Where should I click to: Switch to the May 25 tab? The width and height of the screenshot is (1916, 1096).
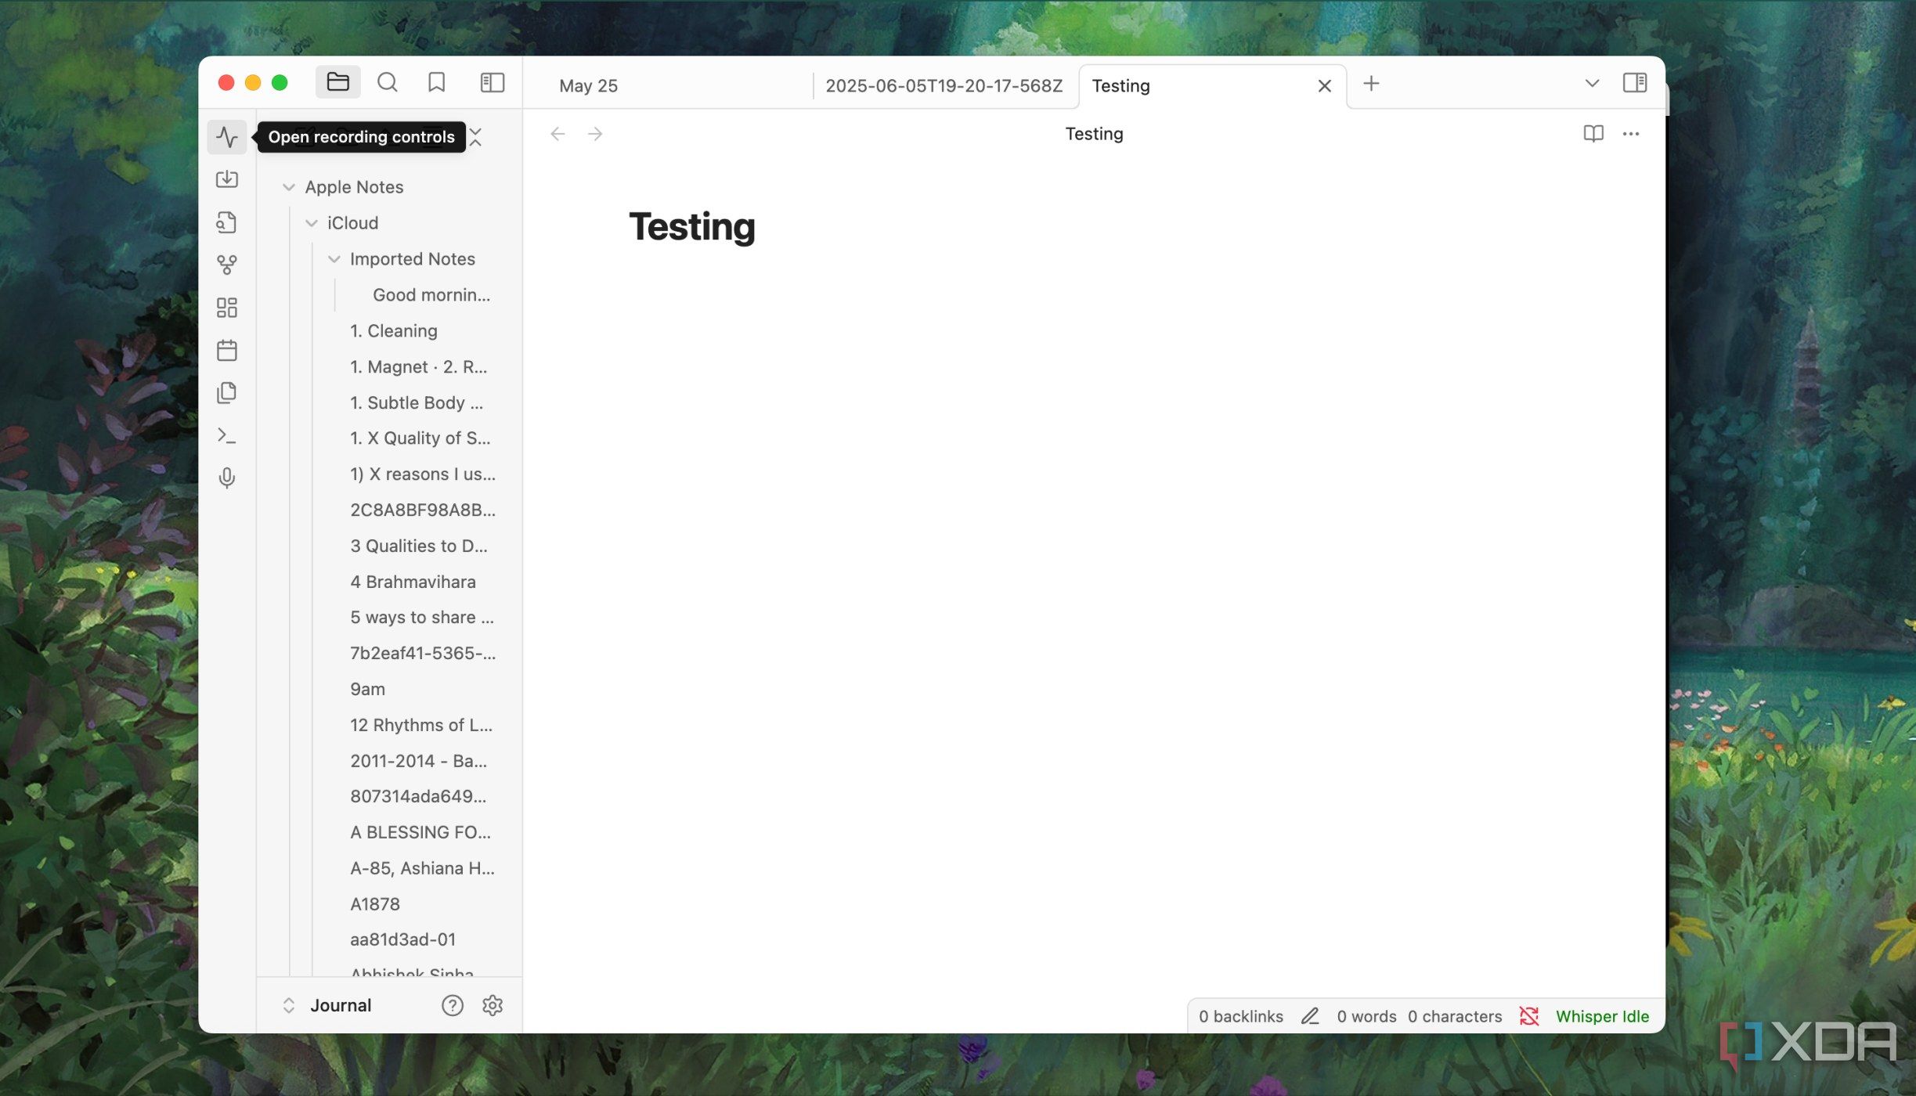point(589,86)
